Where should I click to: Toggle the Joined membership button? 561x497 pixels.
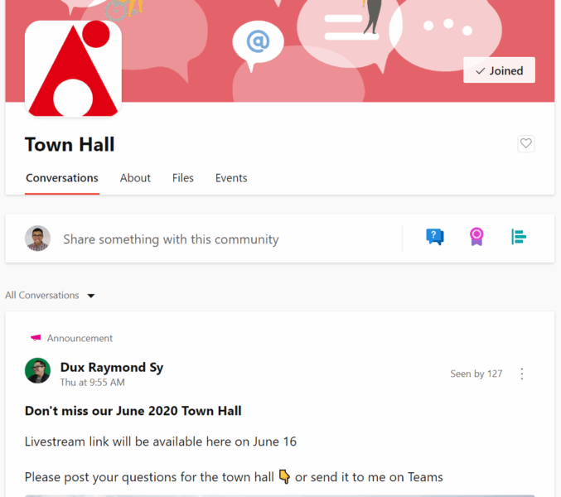pos(499,70)
